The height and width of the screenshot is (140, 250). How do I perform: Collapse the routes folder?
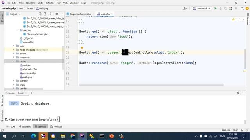[13, 61]
